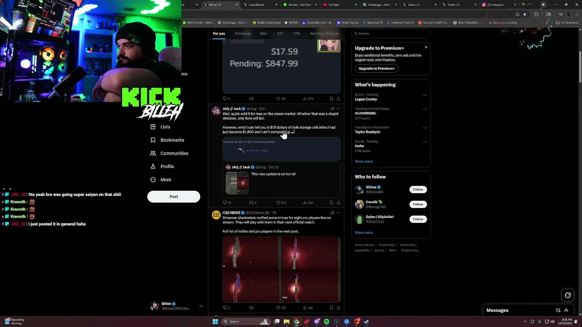Click into the X Search field
The width and height of the screenshot is (582, 327).
391,34
